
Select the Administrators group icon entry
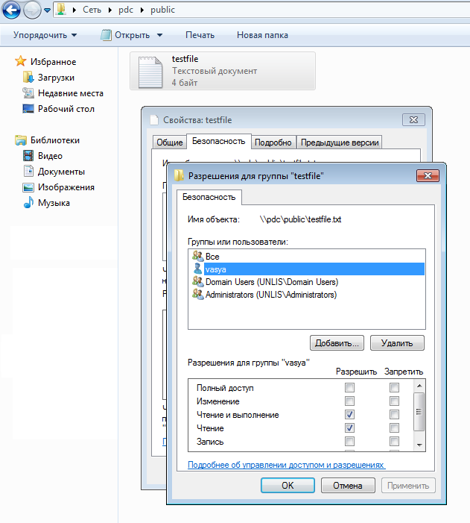point(198,295)
